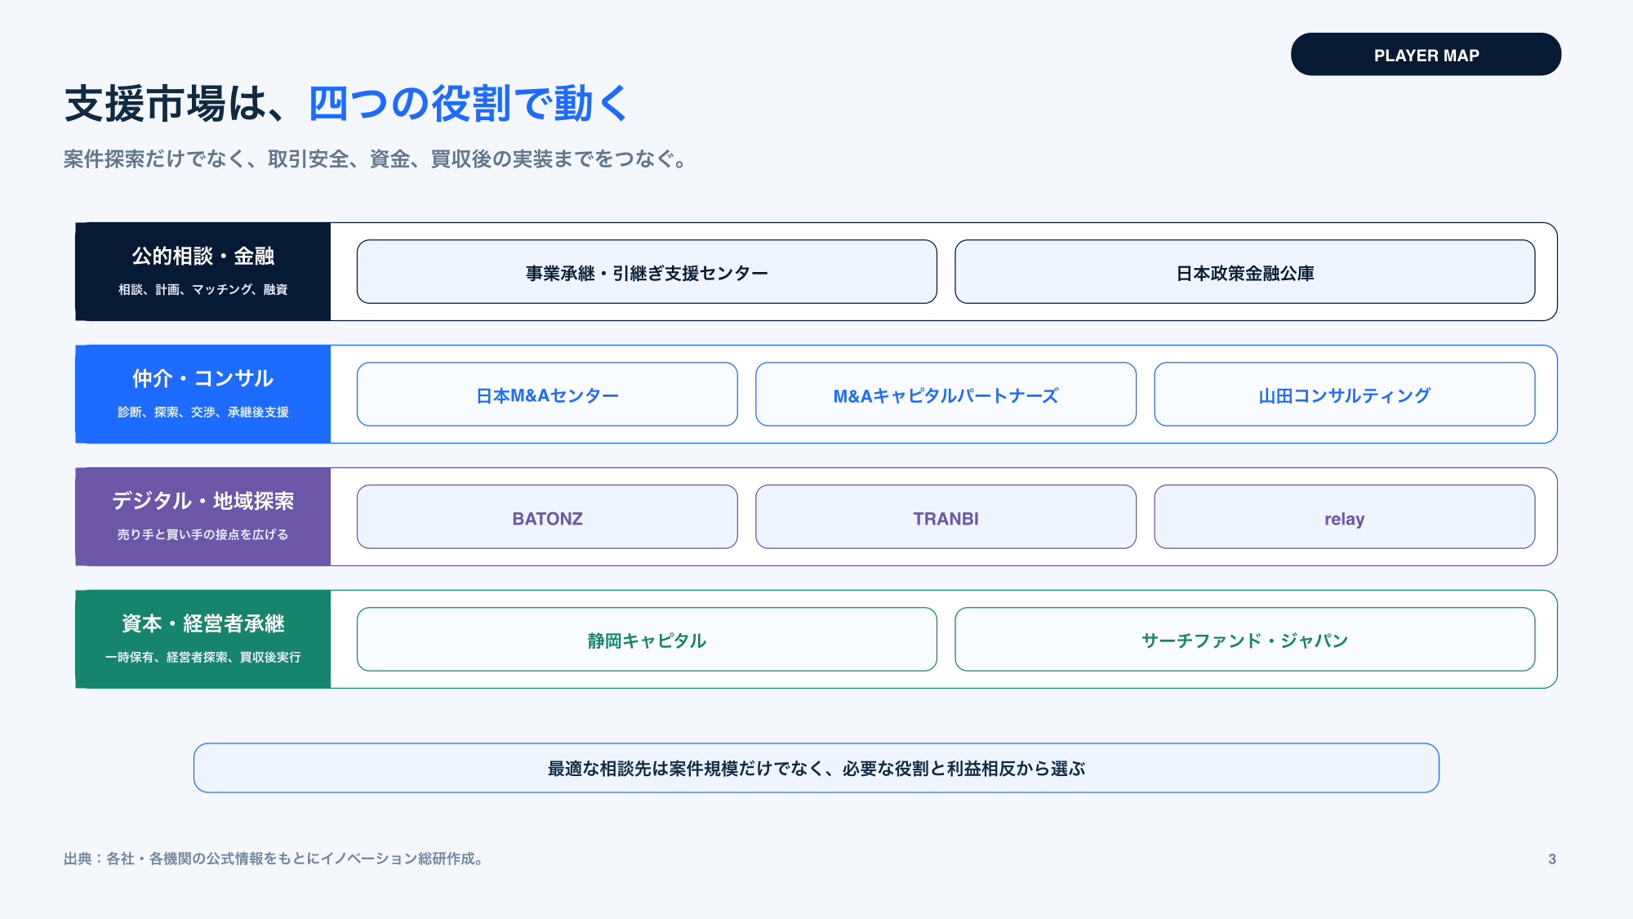1633x919 pixels.
Task: Click the 公的相談・金融 category heading
Action: (203, 257)
